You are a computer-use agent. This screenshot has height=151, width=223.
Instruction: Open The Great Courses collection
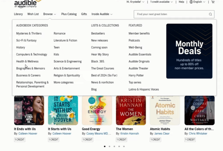point(103,68)
